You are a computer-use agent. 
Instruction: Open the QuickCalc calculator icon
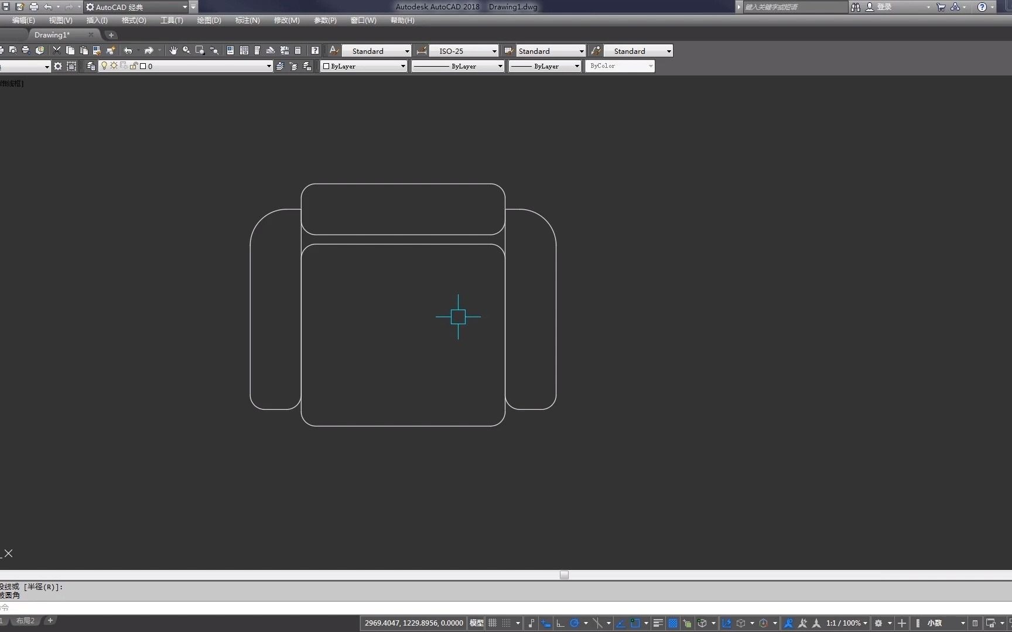pos(298,50)
